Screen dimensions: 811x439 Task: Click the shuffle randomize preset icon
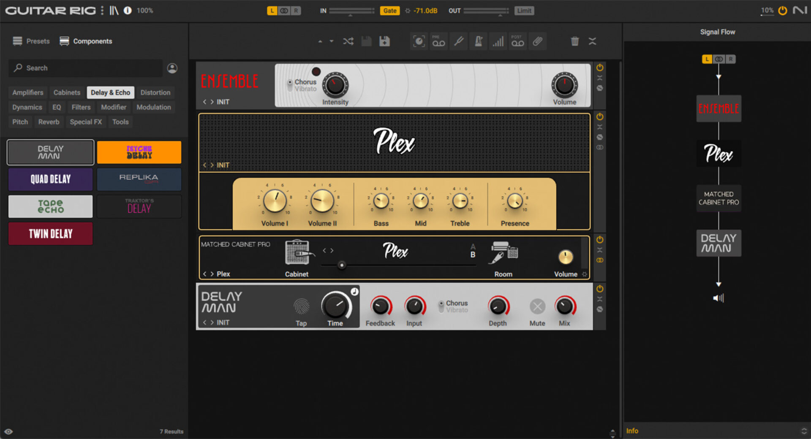(x=348, y=41)
